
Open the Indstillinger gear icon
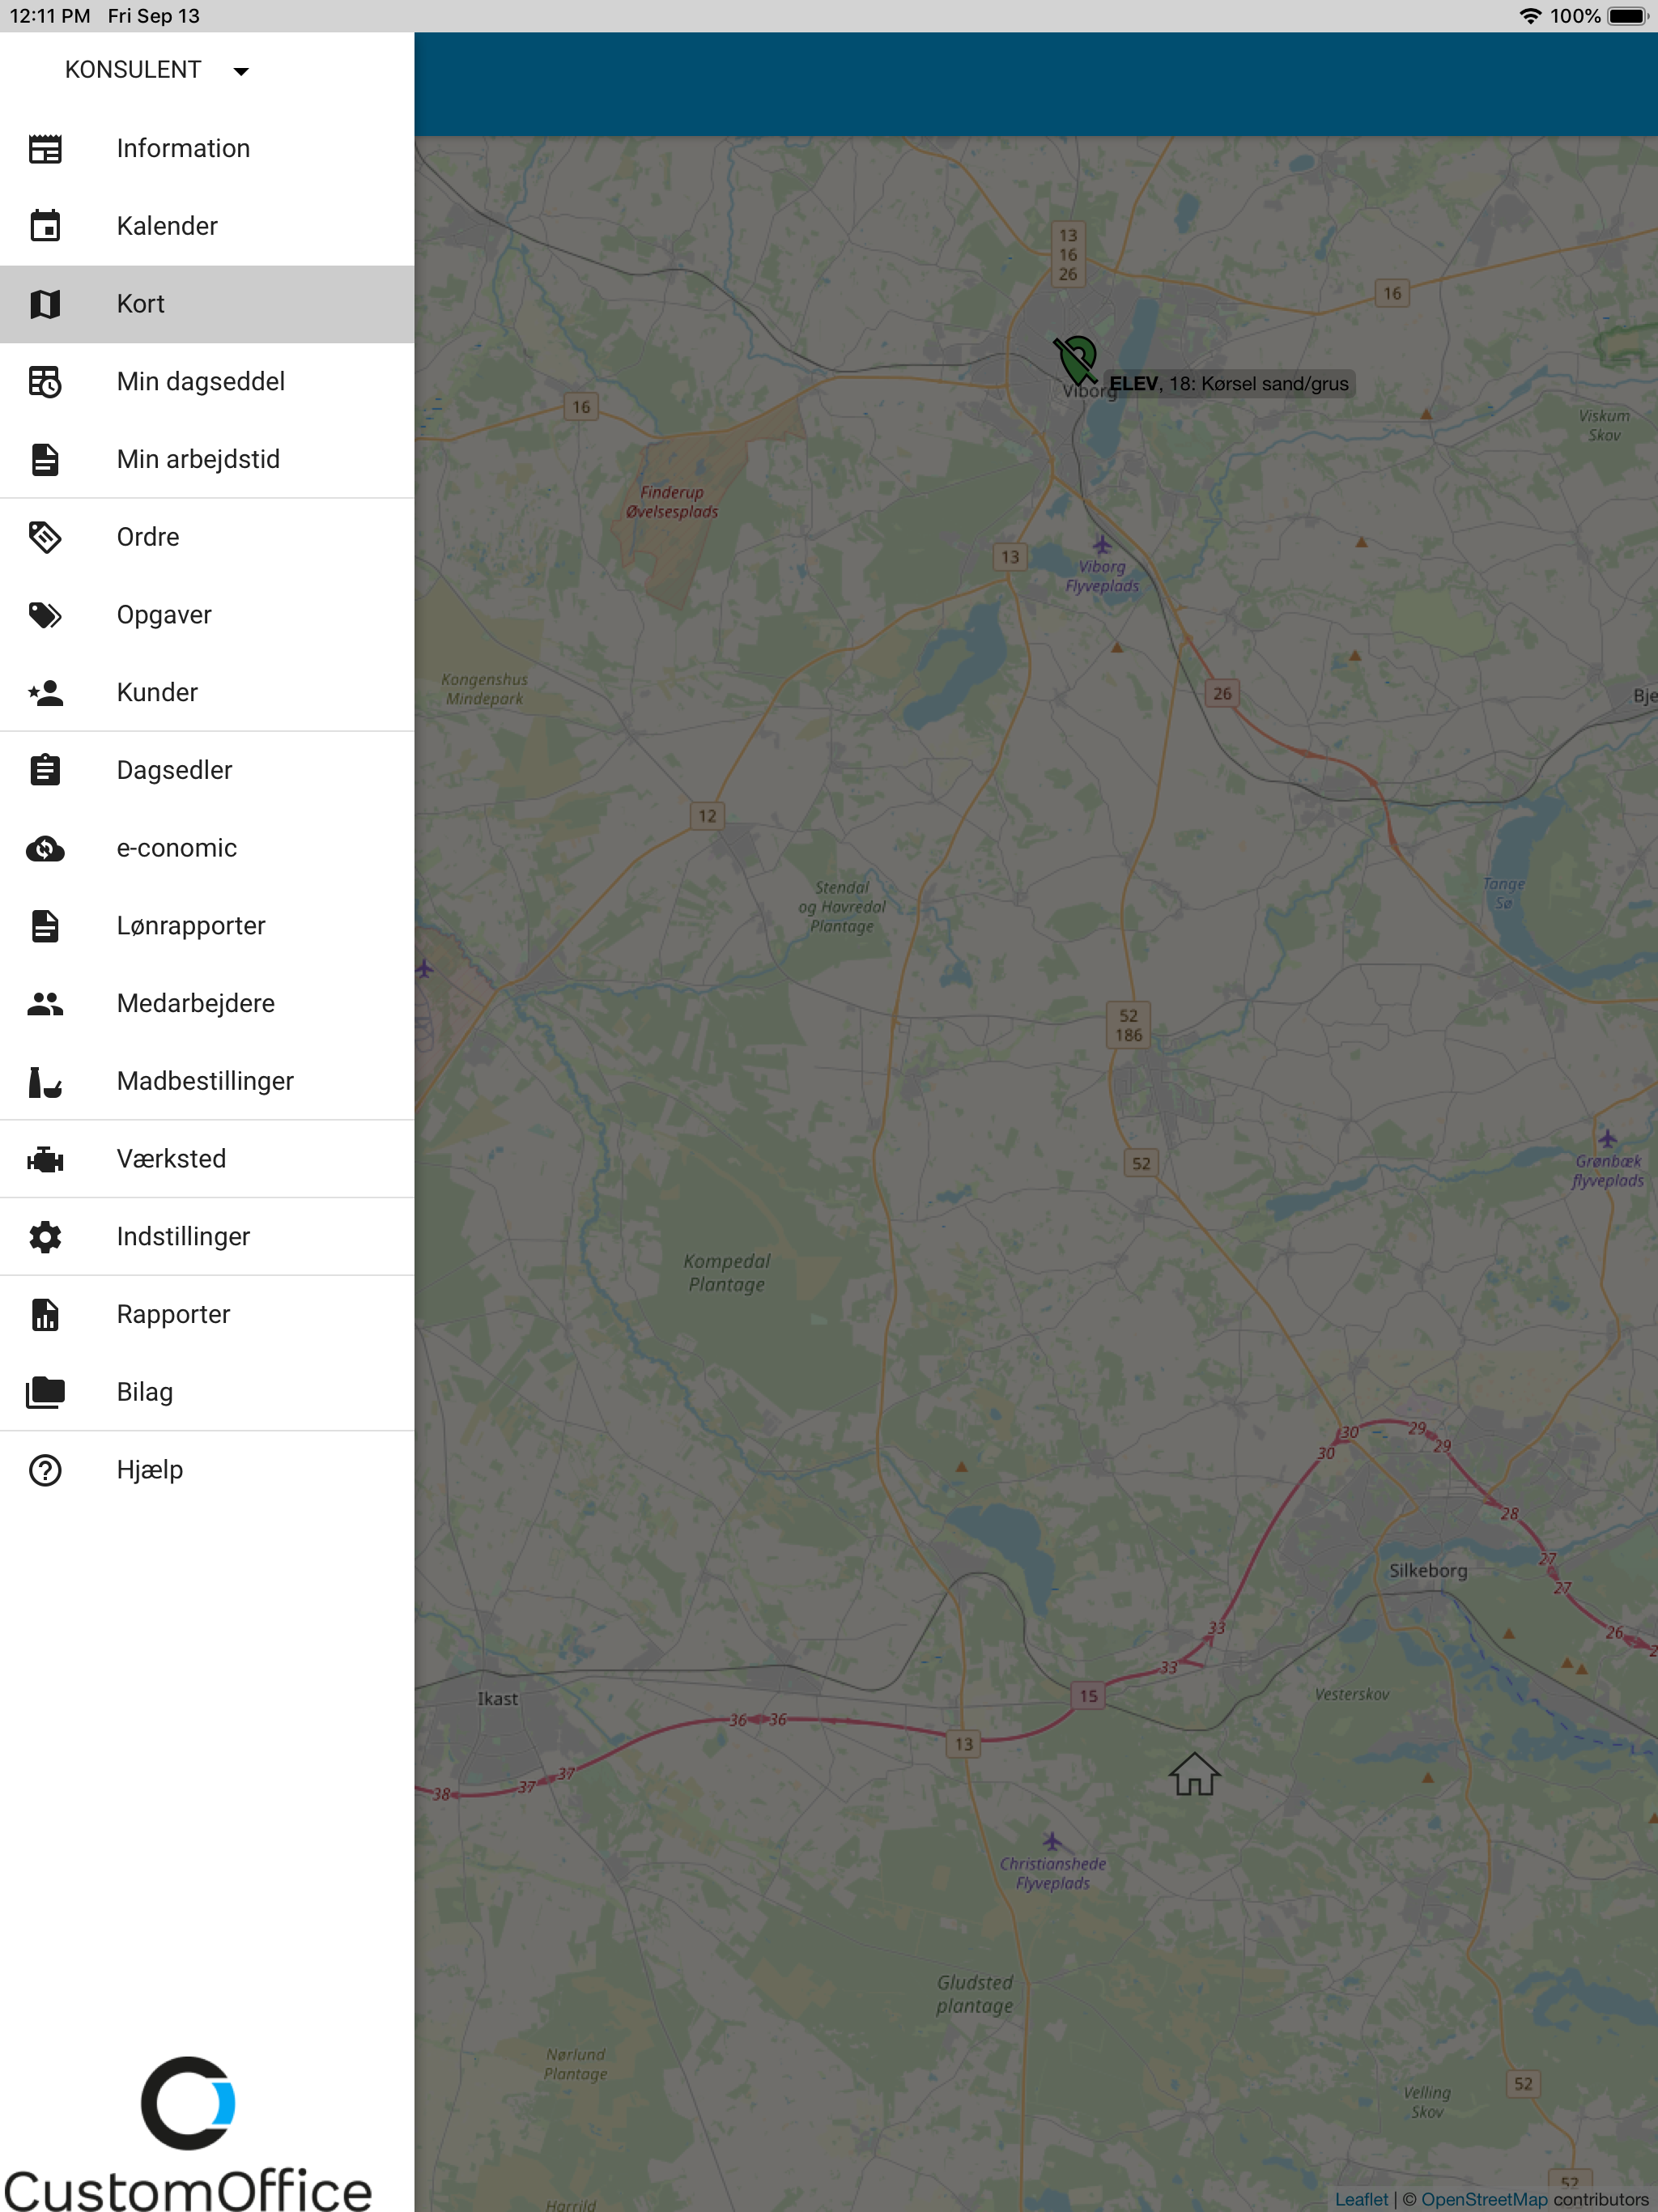[45, 1237]
